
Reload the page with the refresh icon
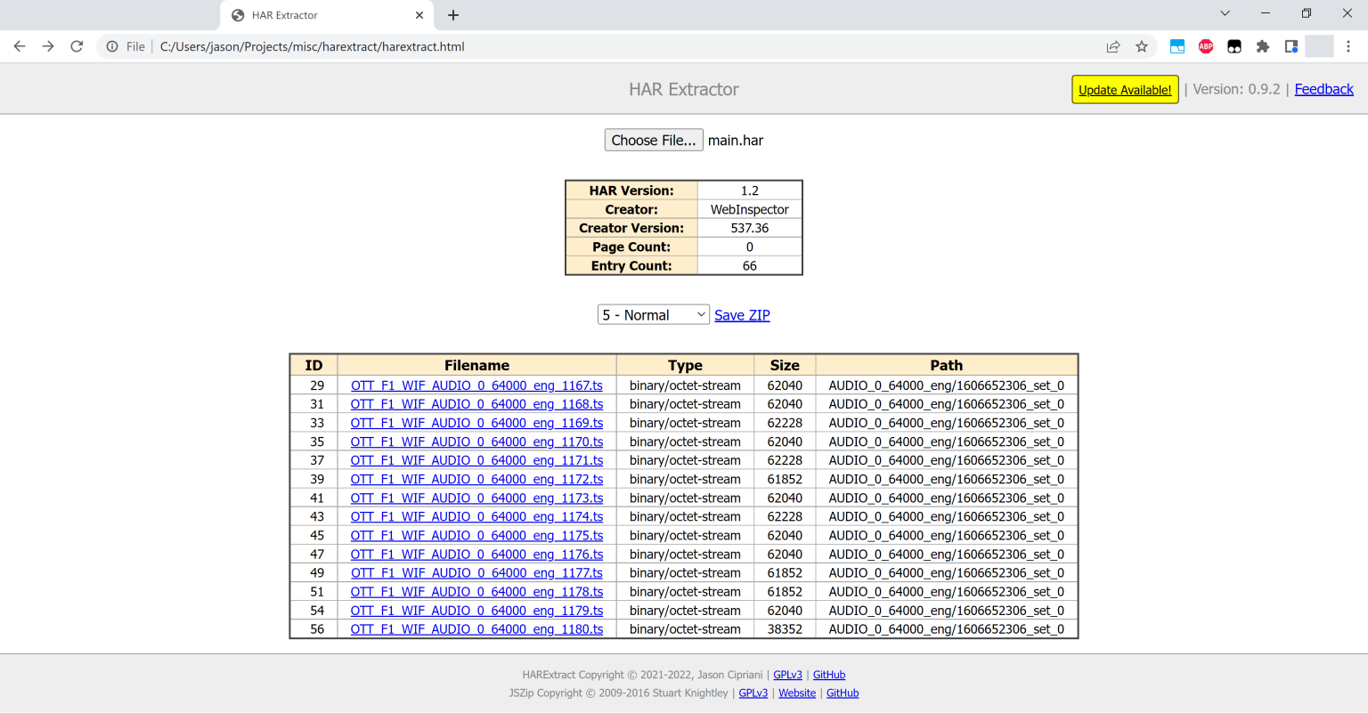click(77, 46)
